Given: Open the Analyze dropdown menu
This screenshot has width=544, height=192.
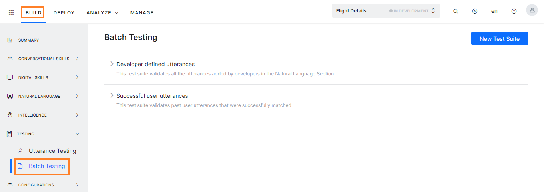Looking at the screenshot, I should 102,13.
